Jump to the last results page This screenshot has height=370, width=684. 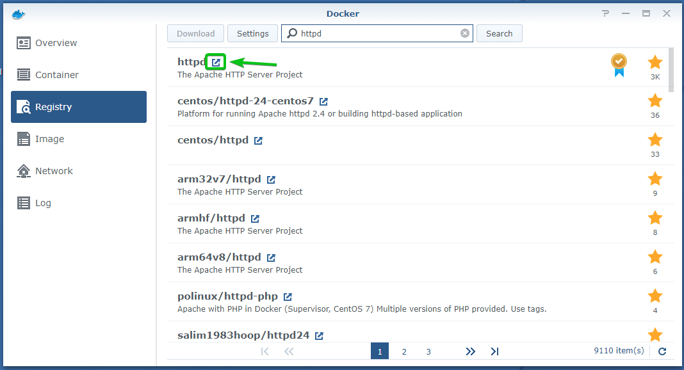point(494,351)
